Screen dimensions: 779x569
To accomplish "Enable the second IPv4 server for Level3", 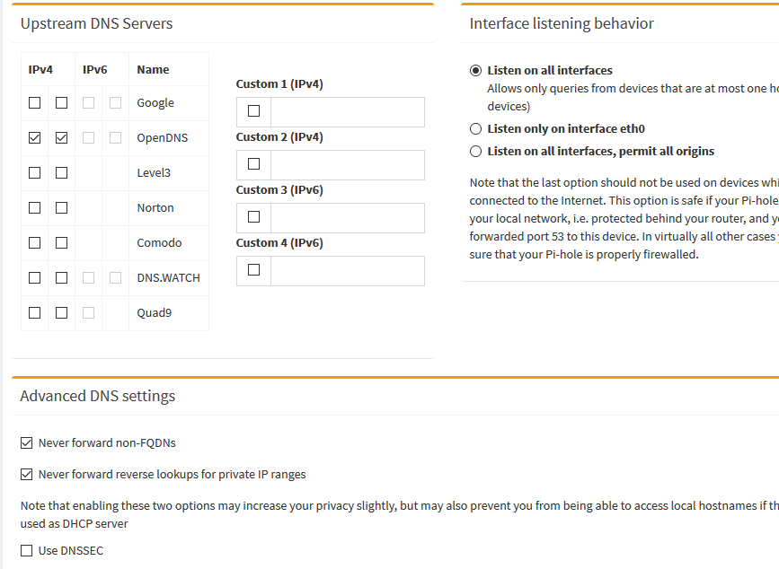I will 62,172.
